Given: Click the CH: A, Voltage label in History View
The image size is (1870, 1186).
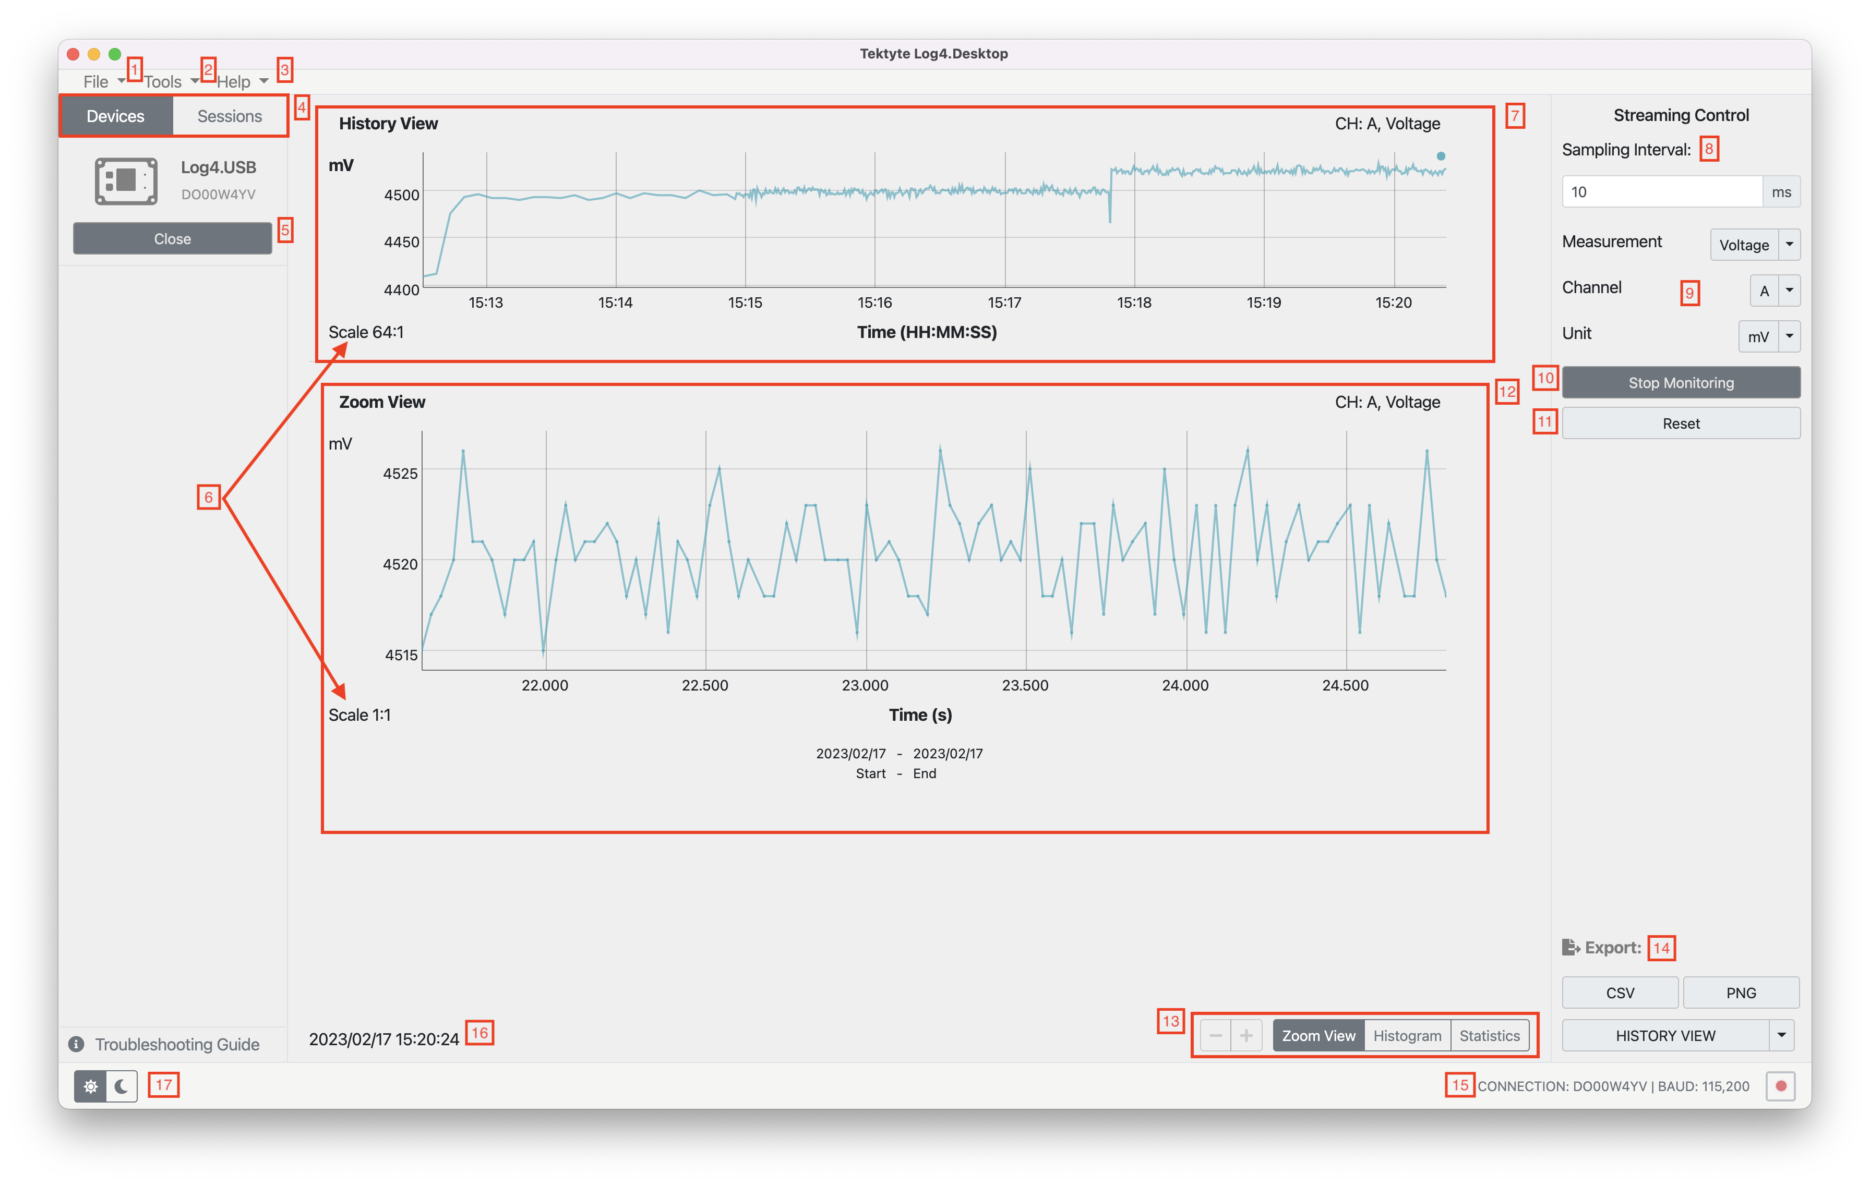Looking at the screenshot, I should 1387,124.
